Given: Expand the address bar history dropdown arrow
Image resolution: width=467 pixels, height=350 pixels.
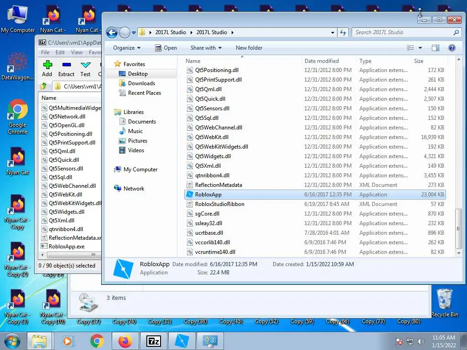Looking at the screenshot, I should pos(332,32).
